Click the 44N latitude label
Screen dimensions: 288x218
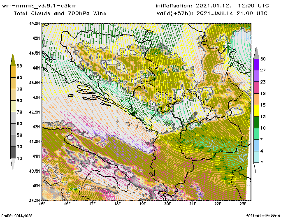(x=36, y=68)
